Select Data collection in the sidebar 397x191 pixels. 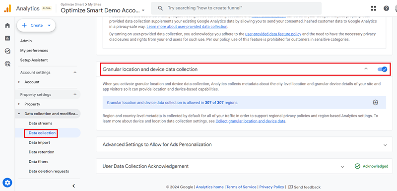[42, 133]
